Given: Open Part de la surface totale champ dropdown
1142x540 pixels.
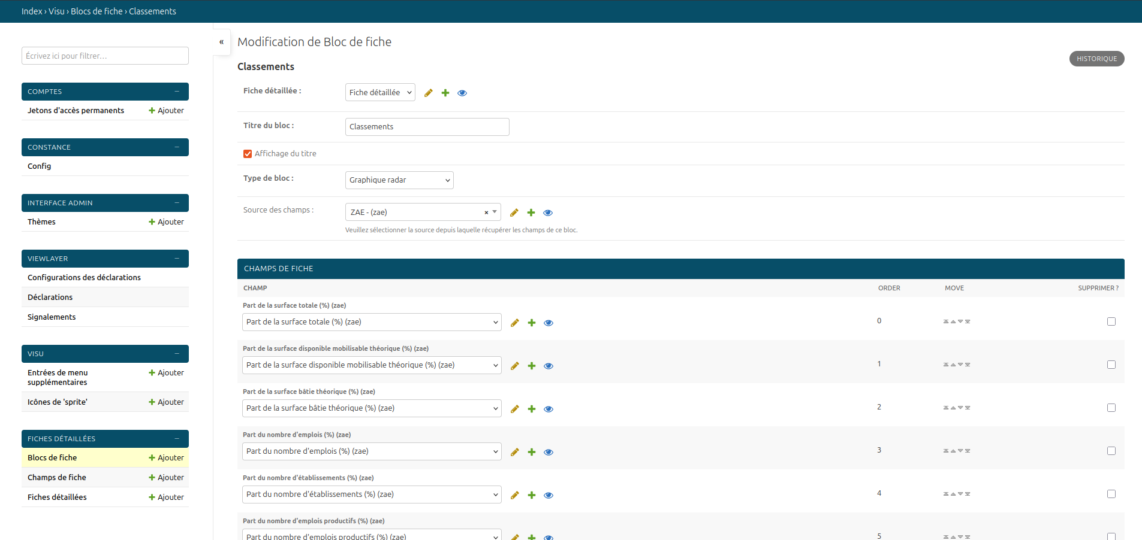Looking at the screenshot, I should click(x=372, y=322).
